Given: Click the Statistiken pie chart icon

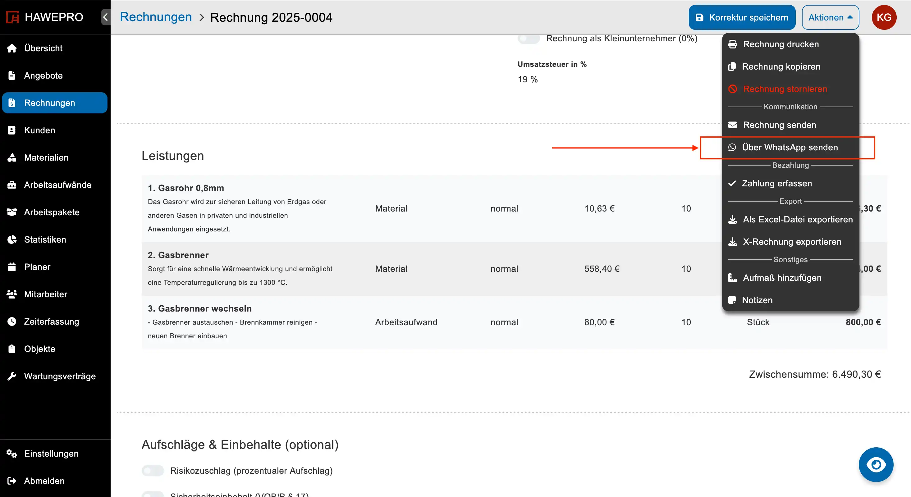Looking at the screenshot, I should pos(12,239).
